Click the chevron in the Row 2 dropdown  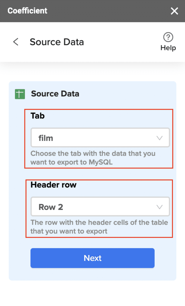[x=159, y=207]
